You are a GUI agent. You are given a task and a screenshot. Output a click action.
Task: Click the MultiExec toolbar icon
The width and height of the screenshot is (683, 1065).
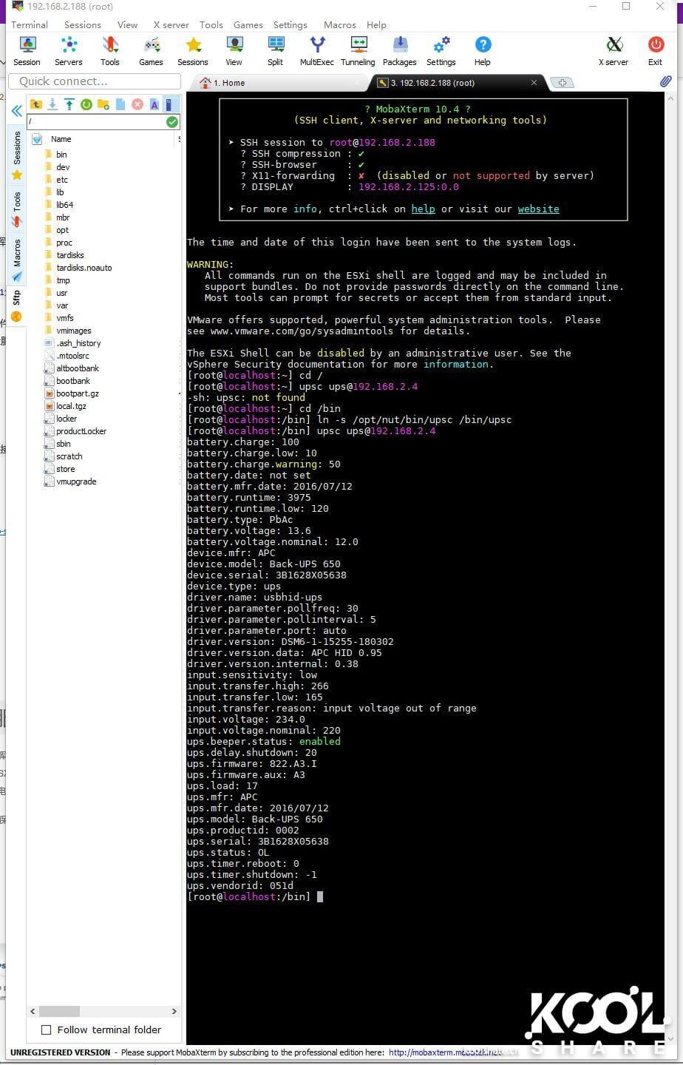click(x=316, y=51)
